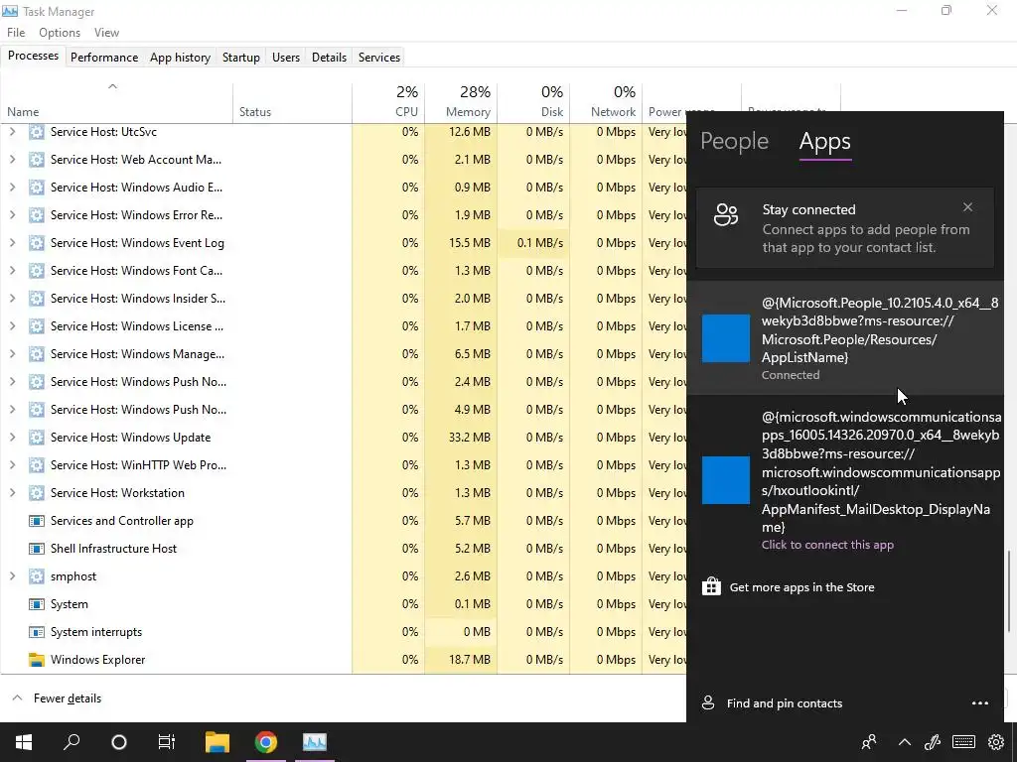Click the Task Manager taskbar icon
1017x762 pixels.
click(315, 742)
